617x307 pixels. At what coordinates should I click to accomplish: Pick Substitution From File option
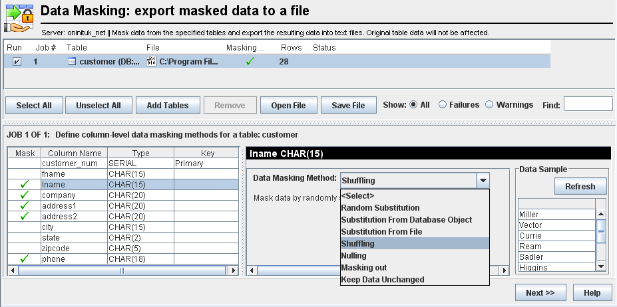tap(381, 232)
